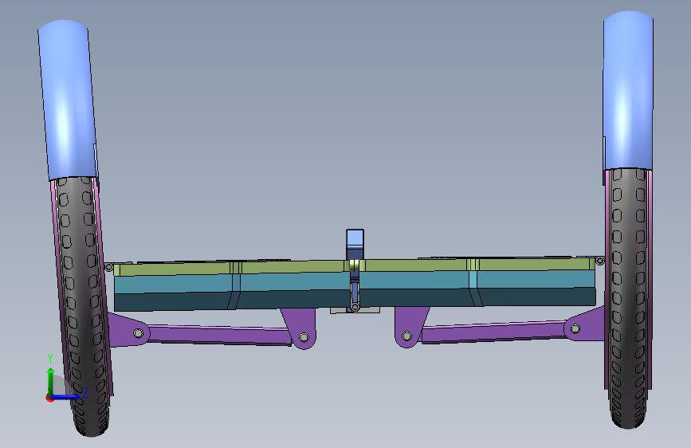Pick the right black tire
Screen dimensions: 691x448
pos(629,297)
